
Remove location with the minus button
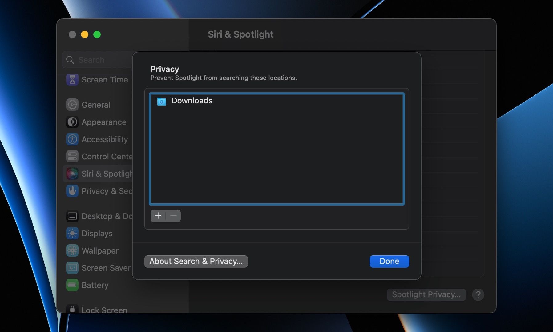click(x=173, y=216)
